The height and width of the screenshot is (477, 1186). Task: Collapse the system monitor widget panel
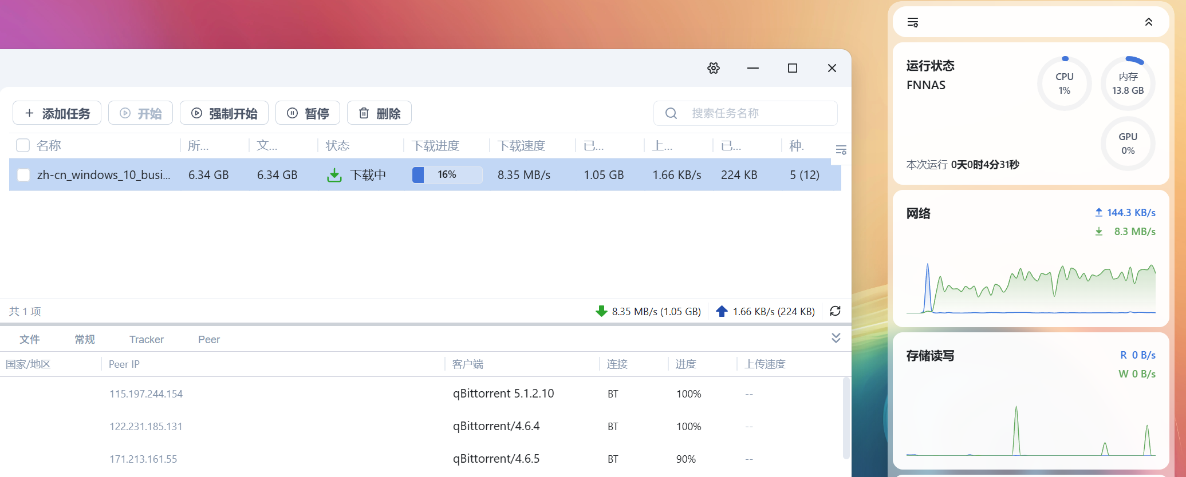click(1148, 22)
